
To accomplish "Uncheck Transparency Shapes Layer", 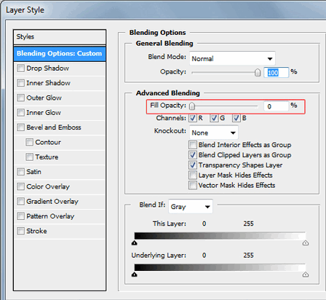I will coord(193,165).
